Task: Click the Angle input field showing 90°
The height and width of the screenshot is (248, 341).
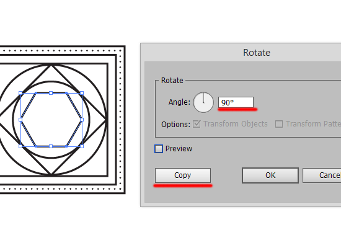Action: (236, 102)
